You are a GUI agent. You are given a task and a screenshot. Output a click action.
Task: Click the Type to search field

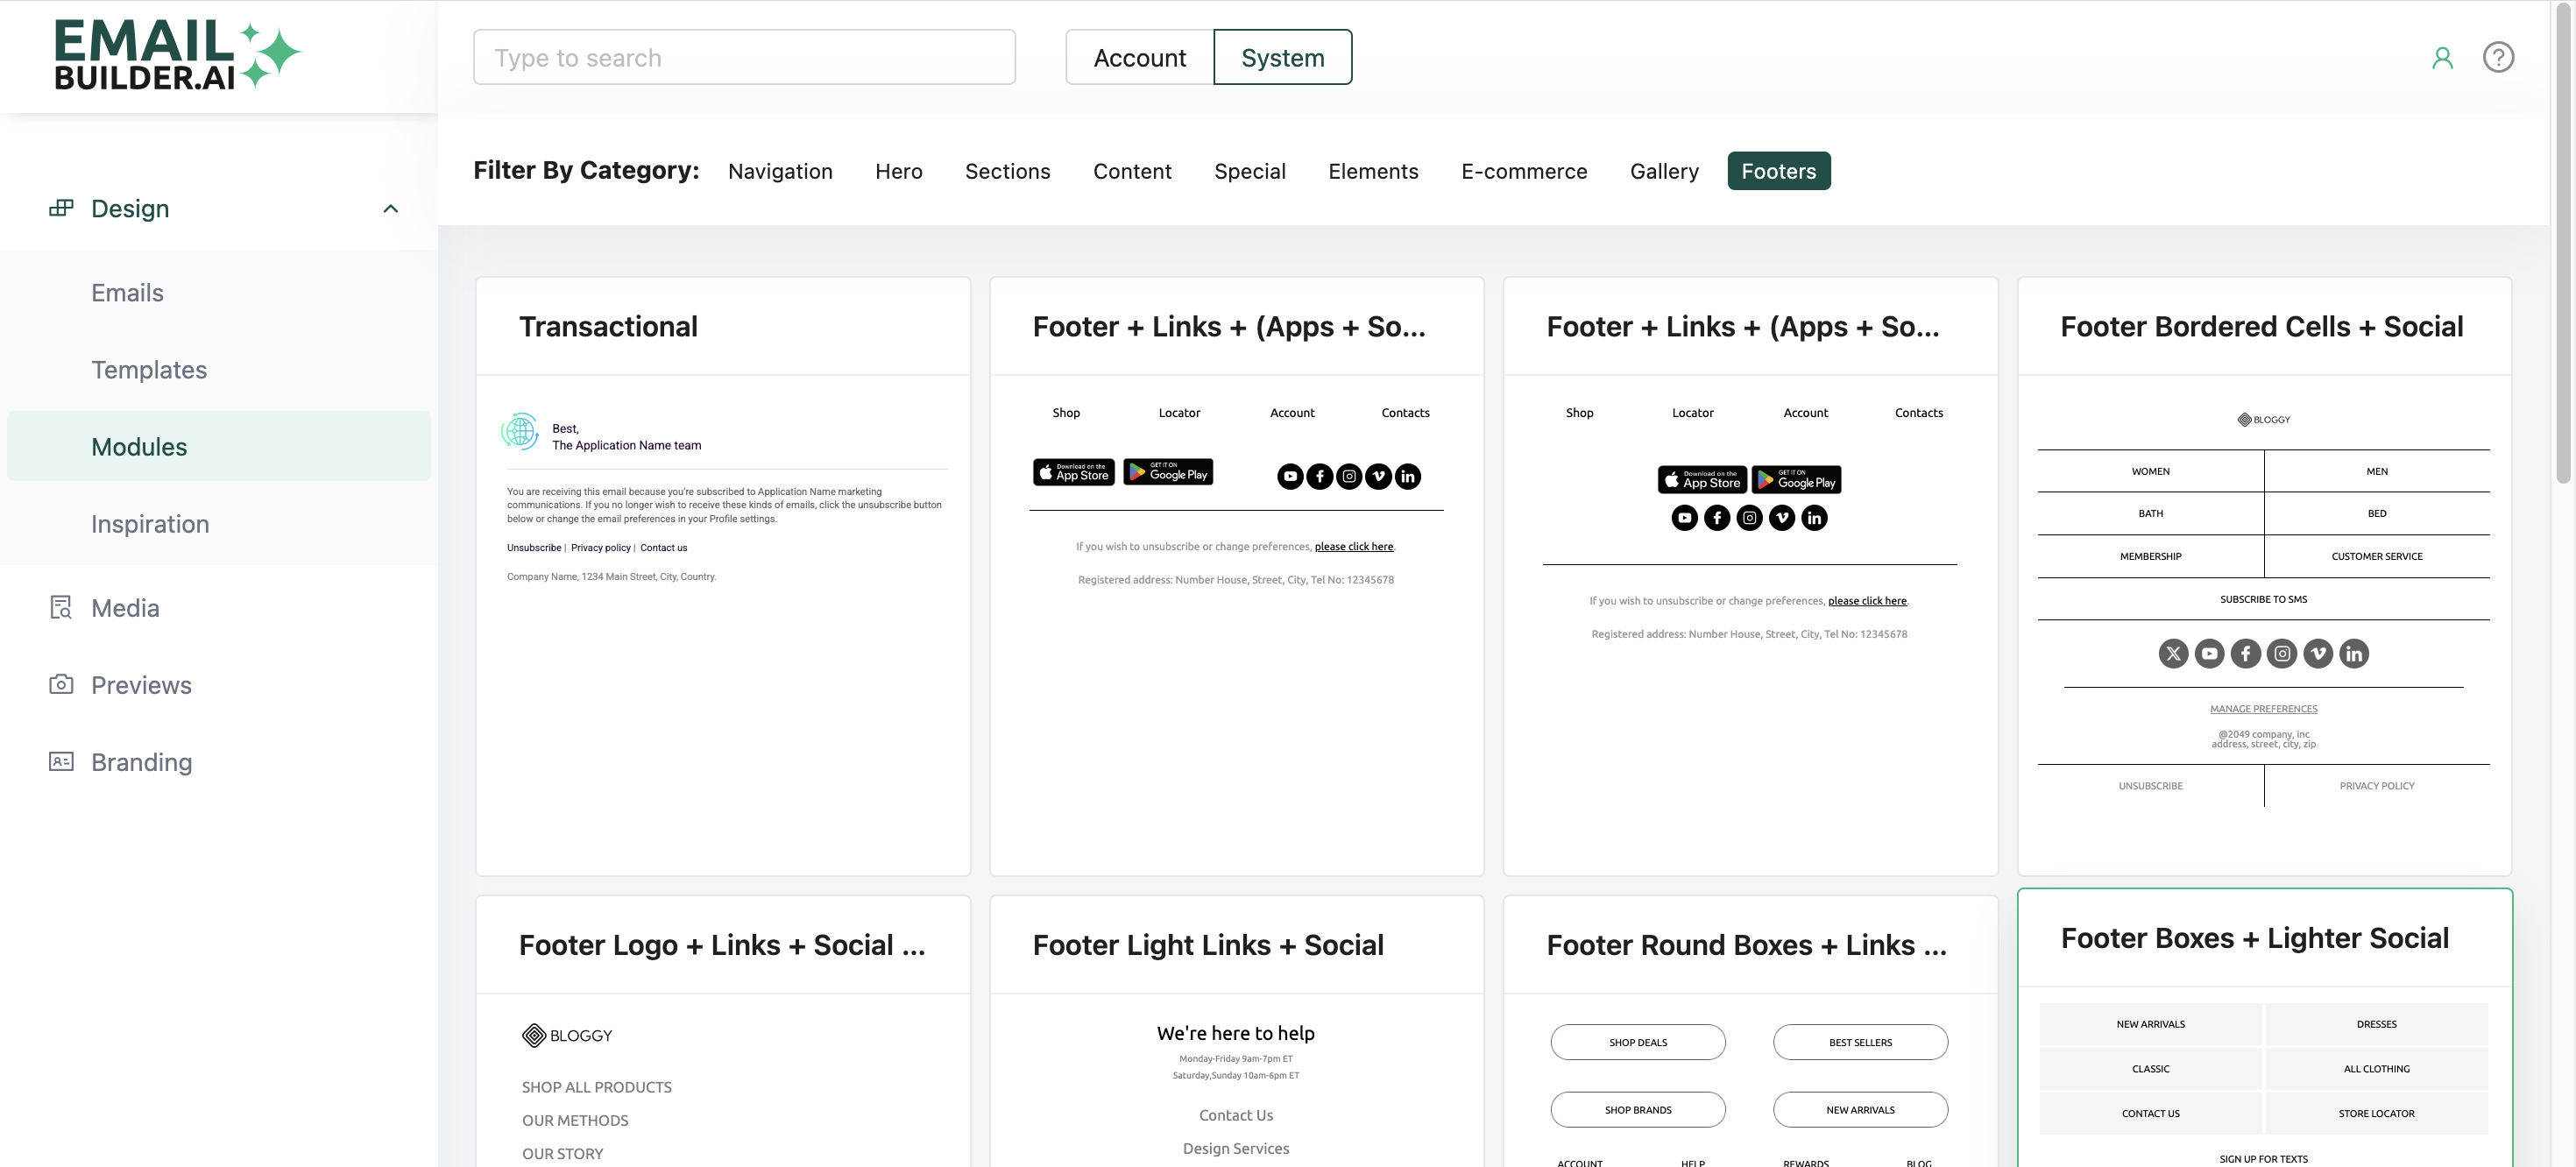click(744, 58)
